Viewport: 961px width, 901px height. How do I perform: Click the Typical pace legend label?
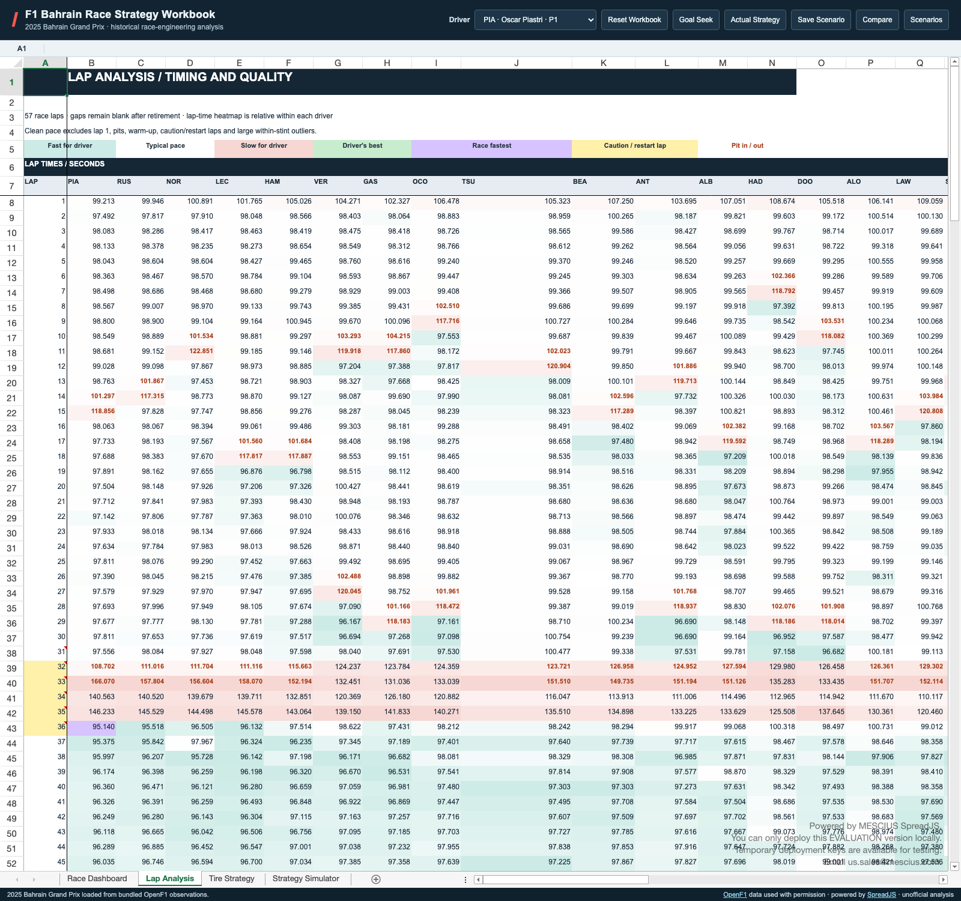pos(165,145)
